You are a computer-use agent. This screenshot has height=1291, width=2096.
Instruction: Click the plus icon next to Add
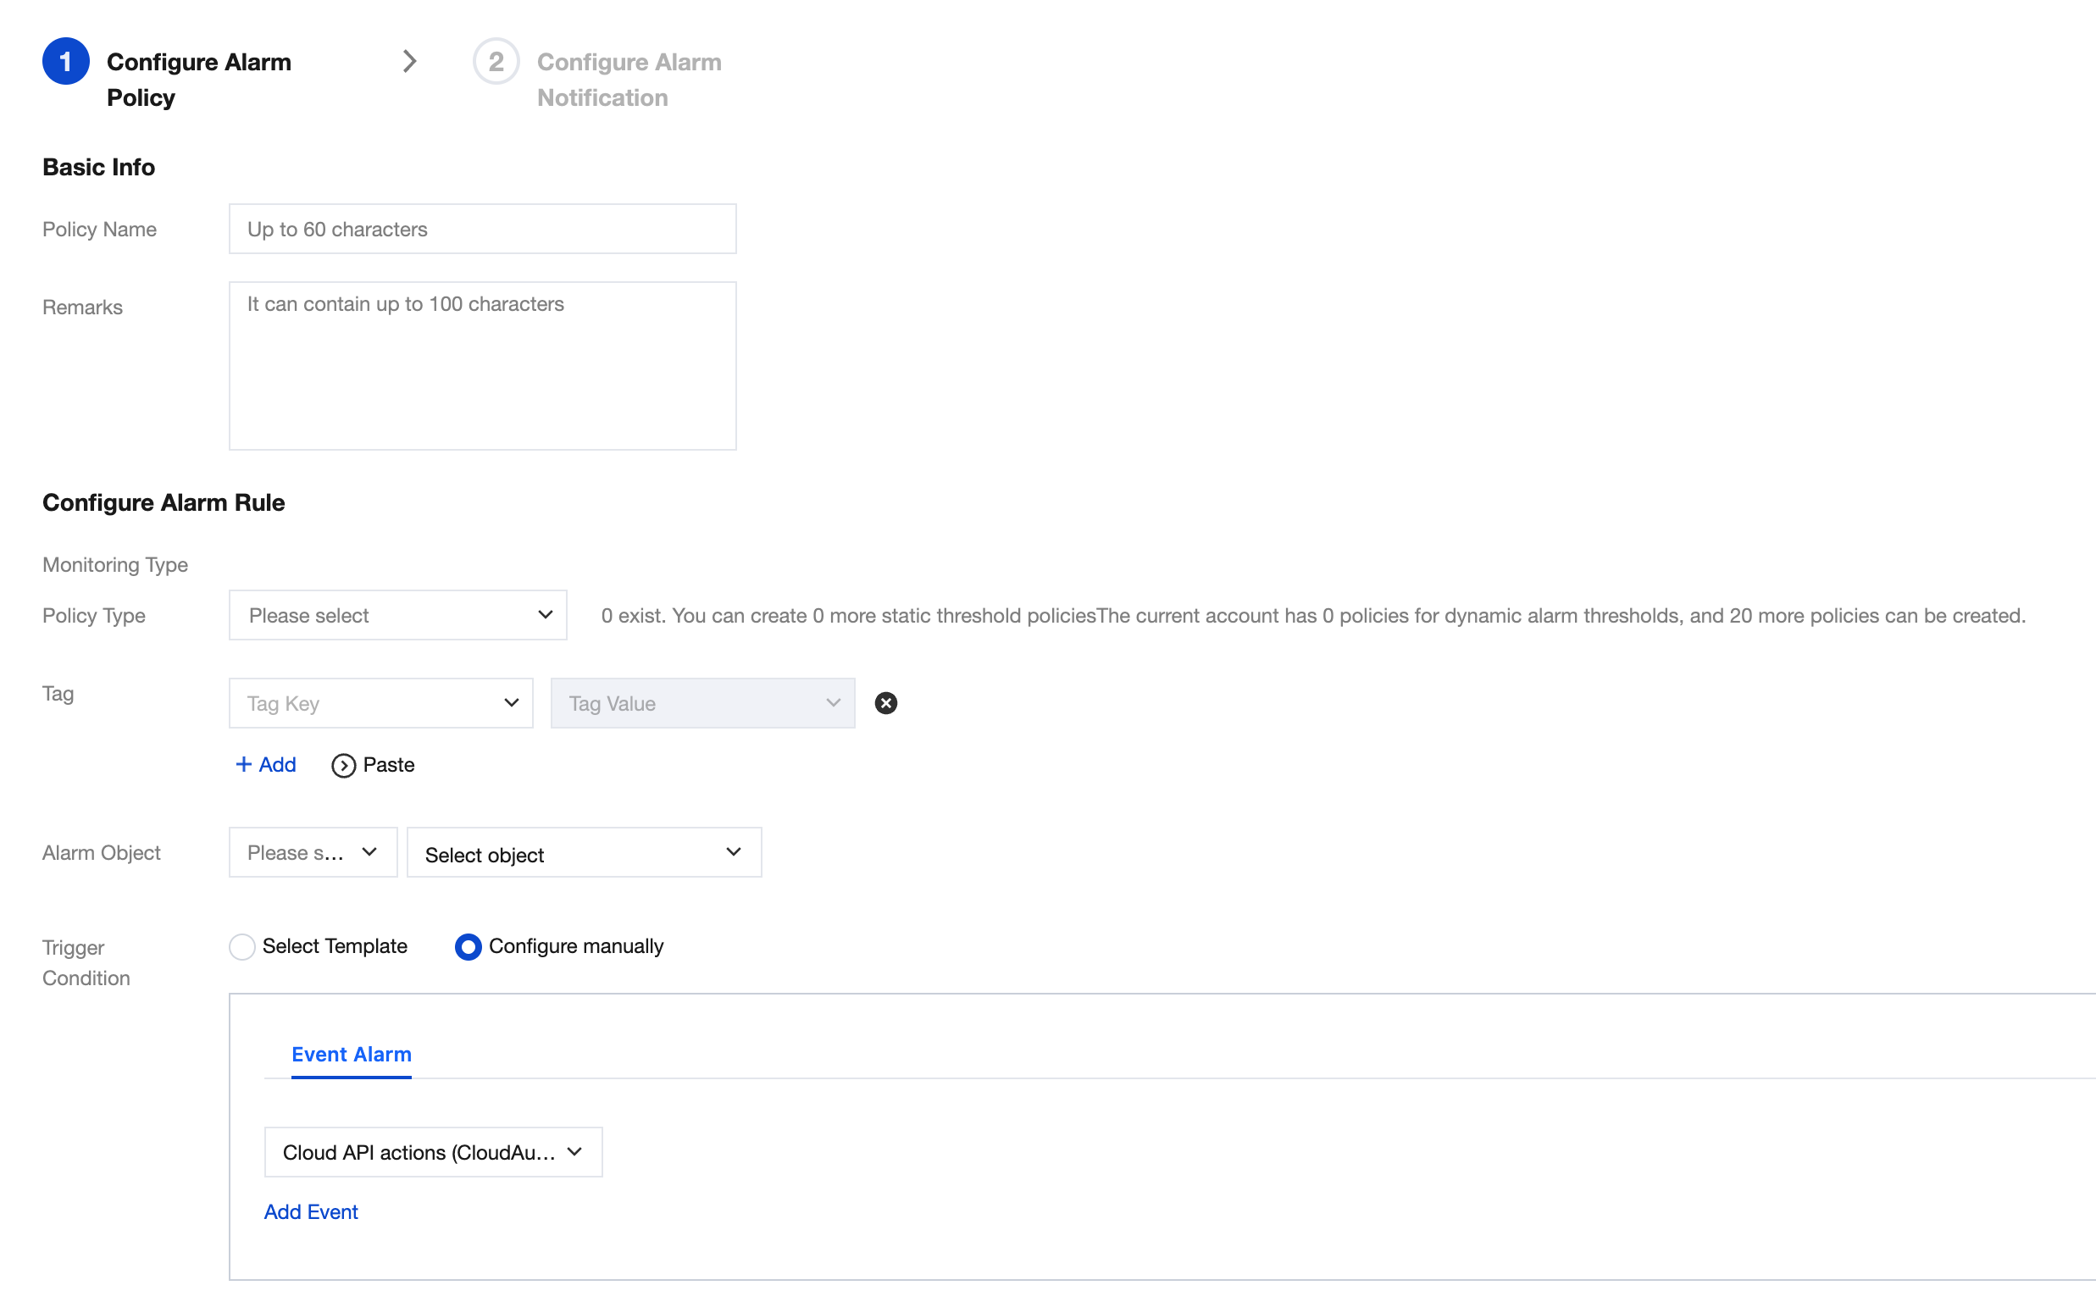243,765
